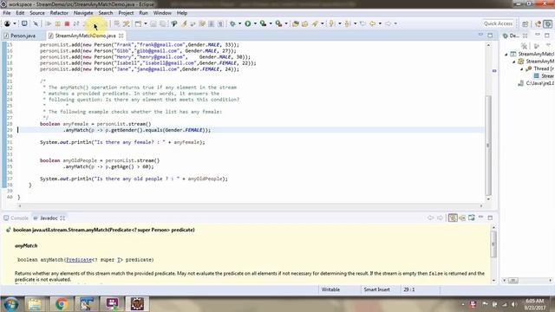Open the File menu

(x=7, y=13)
